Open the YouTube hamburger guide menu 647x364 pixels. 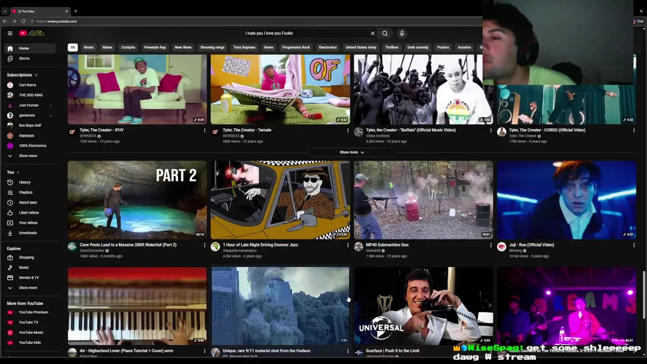pyautogui.click(x=10, y=33)
